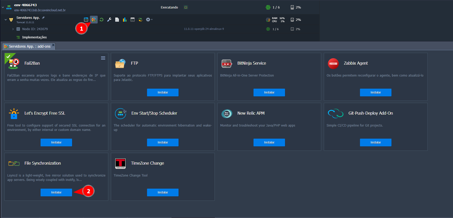This screenshot has height=218, width=453.
Task: Install the File Synchronization add-on
Action: (56, 192)
